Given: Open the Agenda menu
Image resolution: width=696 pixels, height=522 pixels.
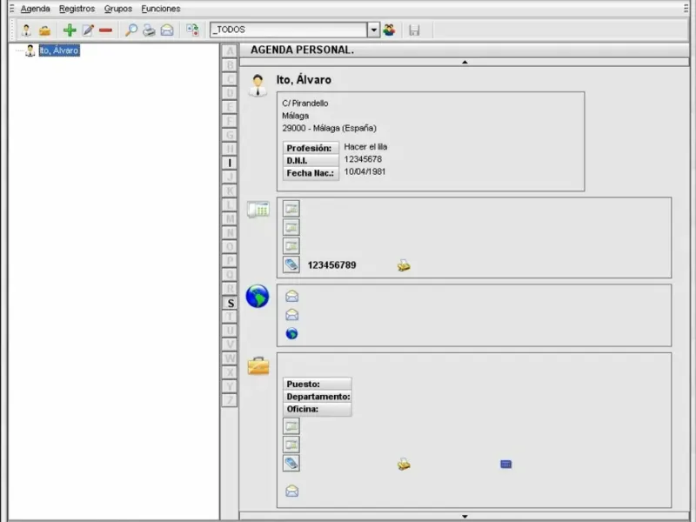Looking at the screenshot, I should [36, 9].
